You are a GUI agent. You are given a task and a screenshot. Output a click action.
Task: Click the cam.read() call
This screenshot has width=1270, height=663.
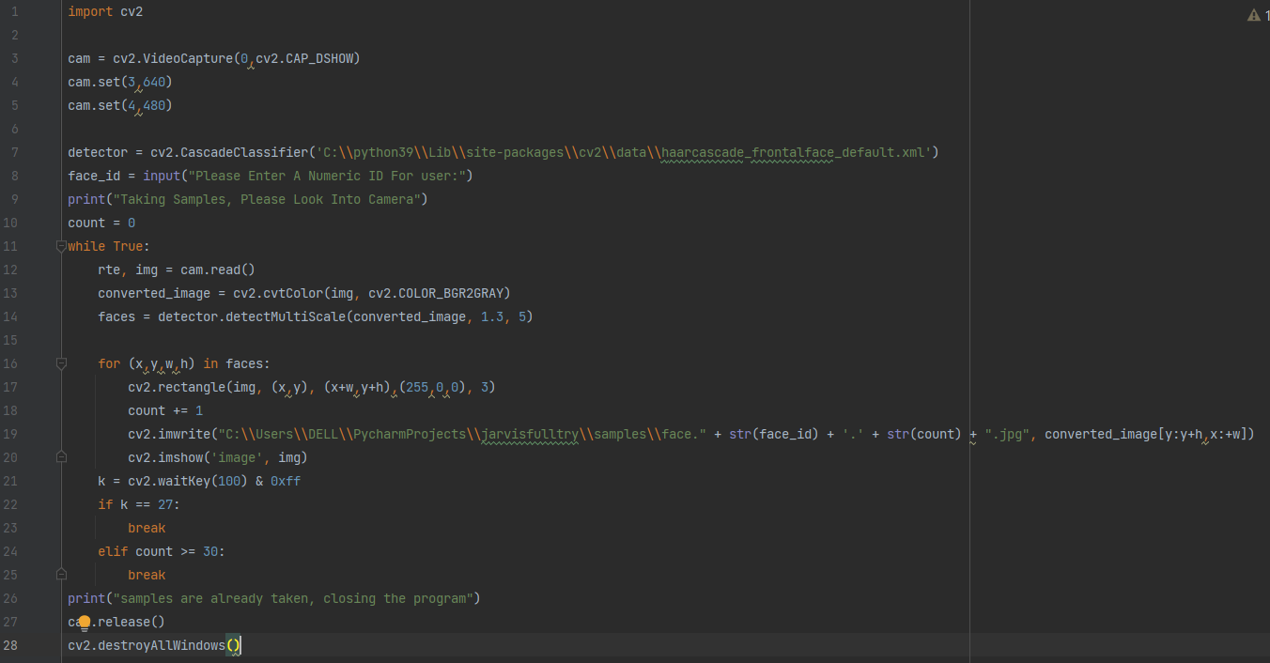pyautogui.click(x=218, y=270)
